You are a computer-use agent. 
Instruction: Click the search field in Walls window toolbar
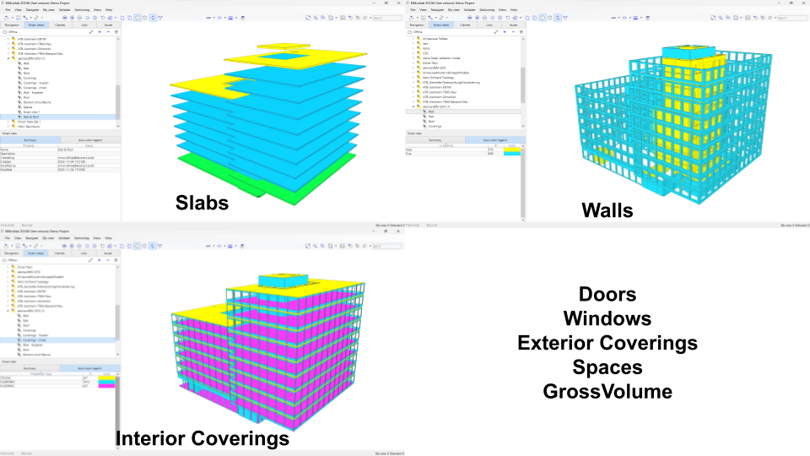[x=793, y=17]
